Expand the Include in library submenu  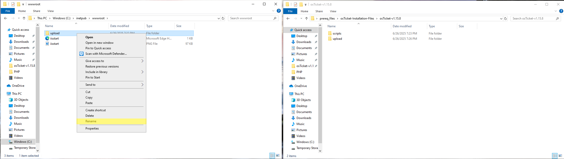(x=111, y=72)
